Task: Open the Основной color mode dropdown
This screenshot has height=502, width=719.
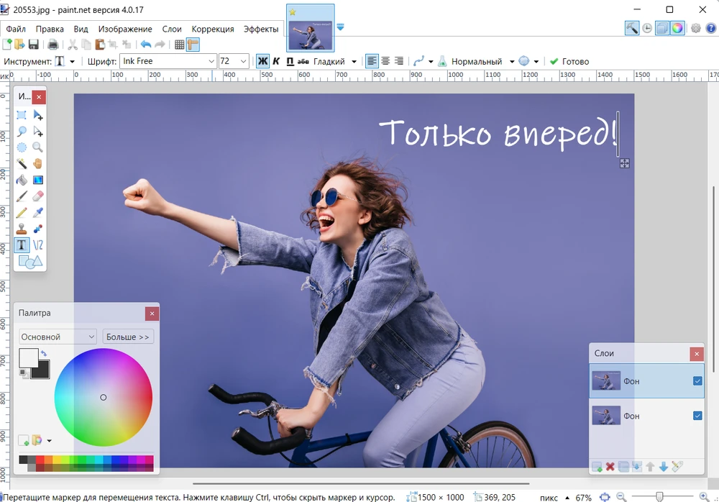Action: [58, 337]
